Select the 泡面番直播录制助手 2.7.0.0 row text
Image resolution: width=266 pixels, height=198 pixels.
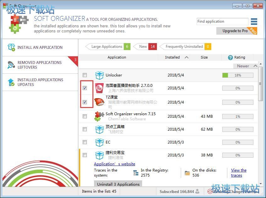(x=129, y=85)
